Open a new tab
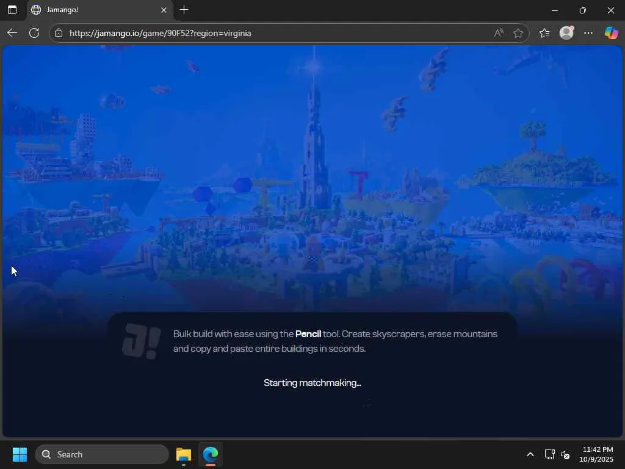Viewport: 625px width, 469px height. coord(184,10)
